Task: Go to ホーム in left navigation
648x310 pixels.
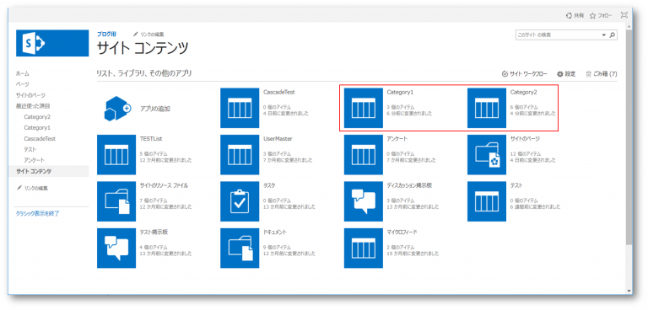Action: 22,73
